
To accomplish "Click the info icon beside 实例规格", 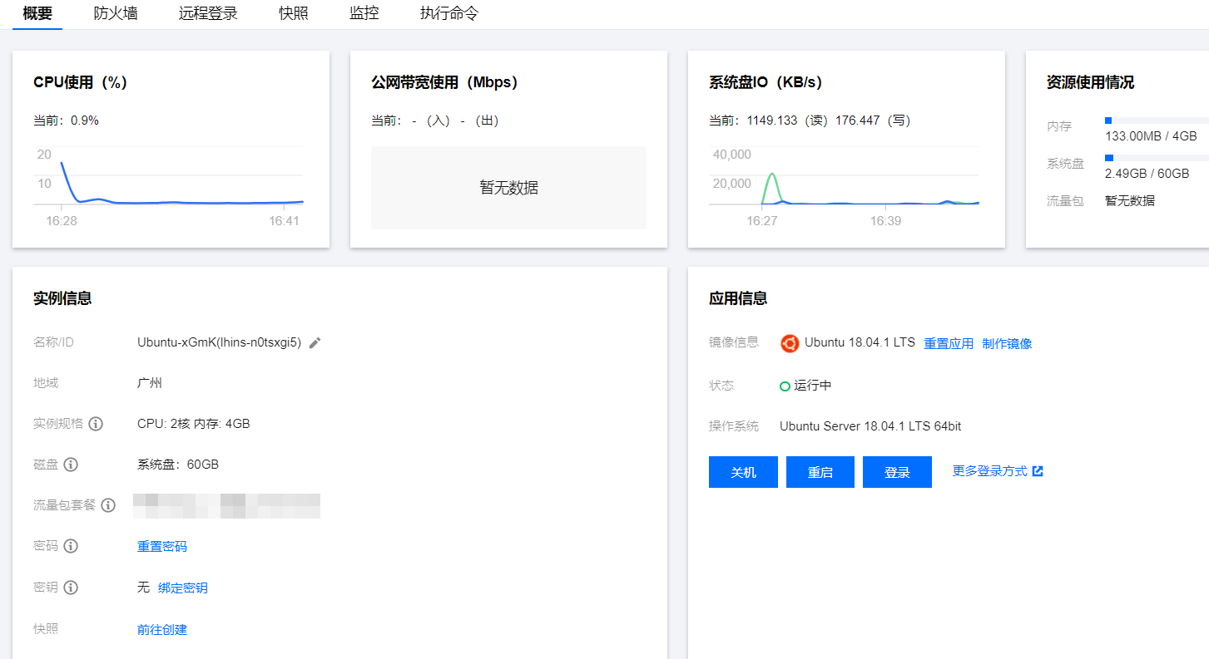I will tap(97, 424).
